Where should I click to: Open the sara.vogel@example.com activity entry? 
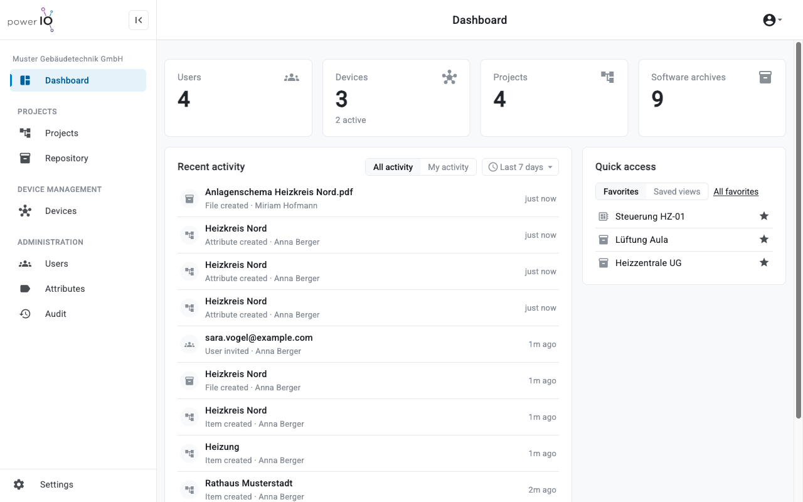[x=368, y=344]
